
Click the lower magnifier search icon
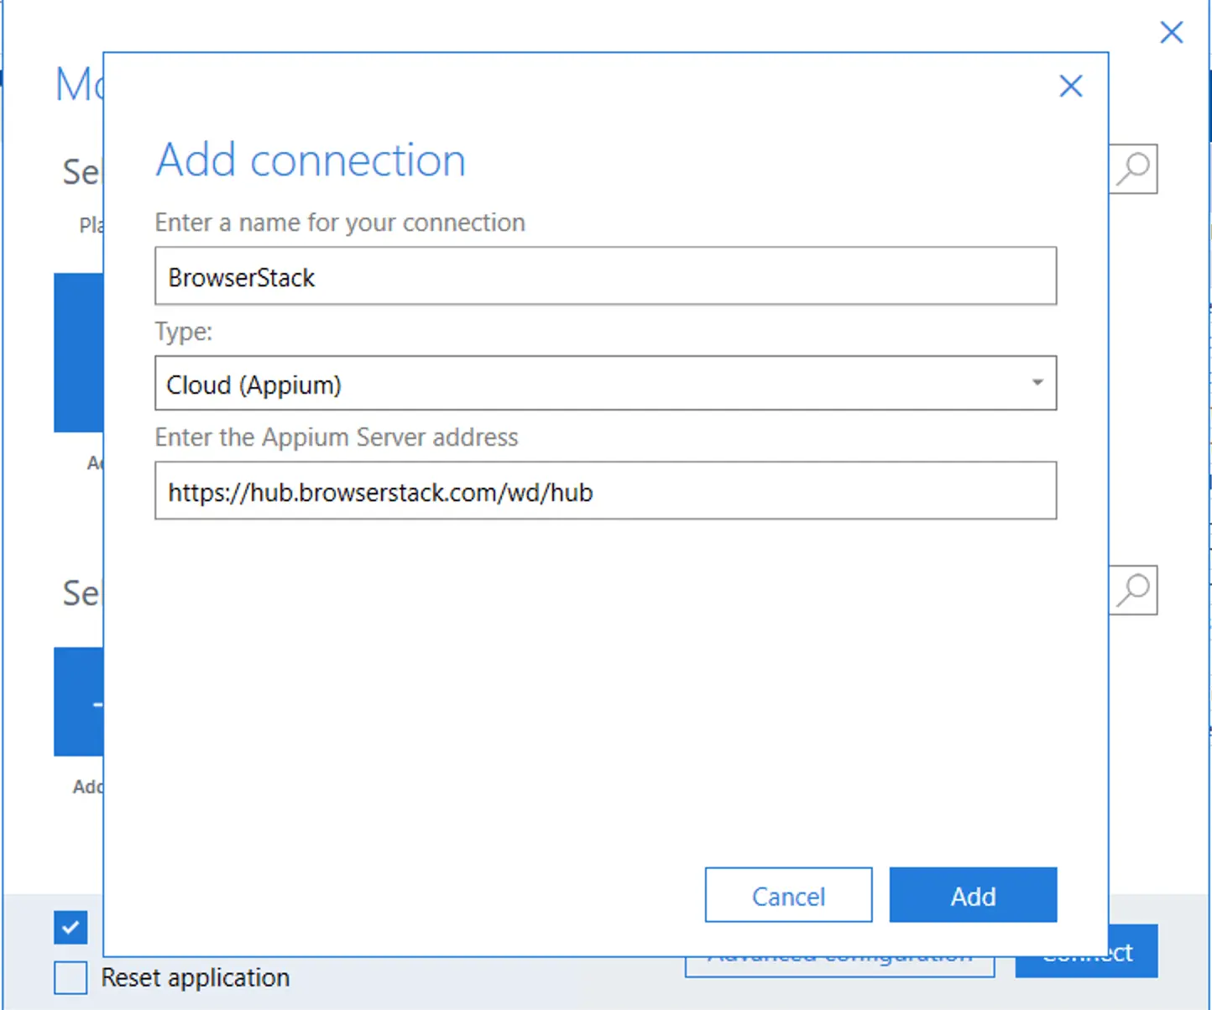[x=1134, y=590]
